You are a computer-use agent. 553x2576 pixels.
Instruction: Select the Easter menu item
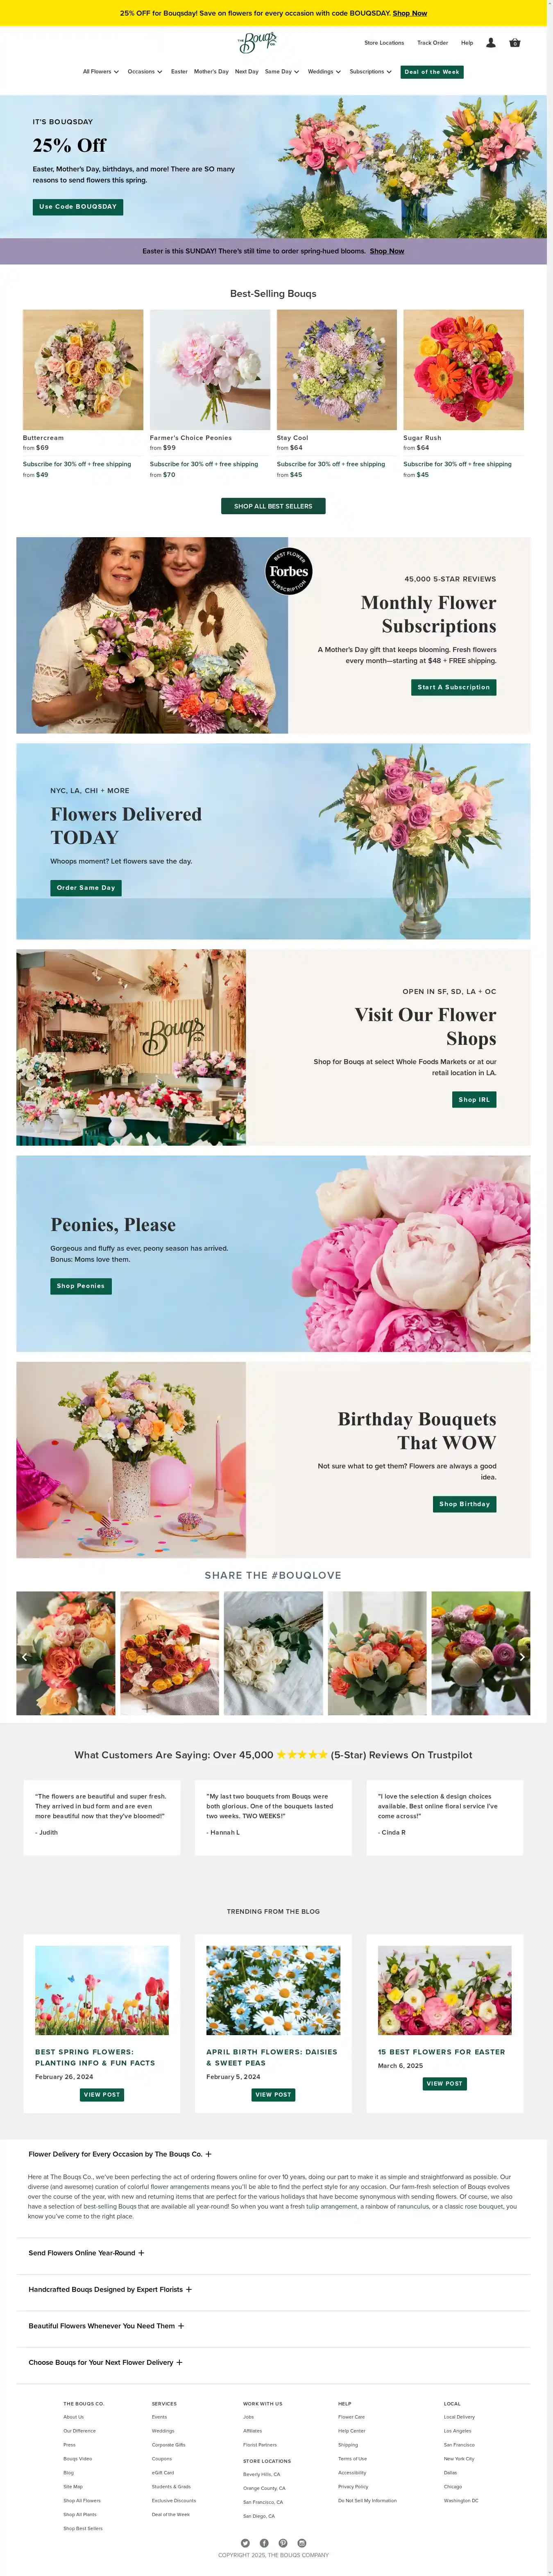(x=180, y=72)
